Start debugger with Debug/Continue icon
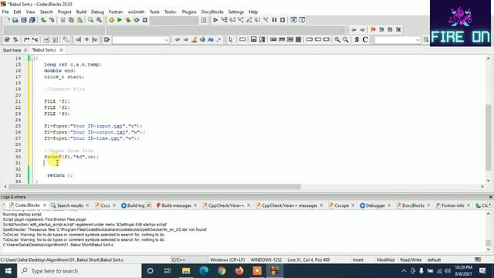494x278 pixels. [x=215, y=20]
